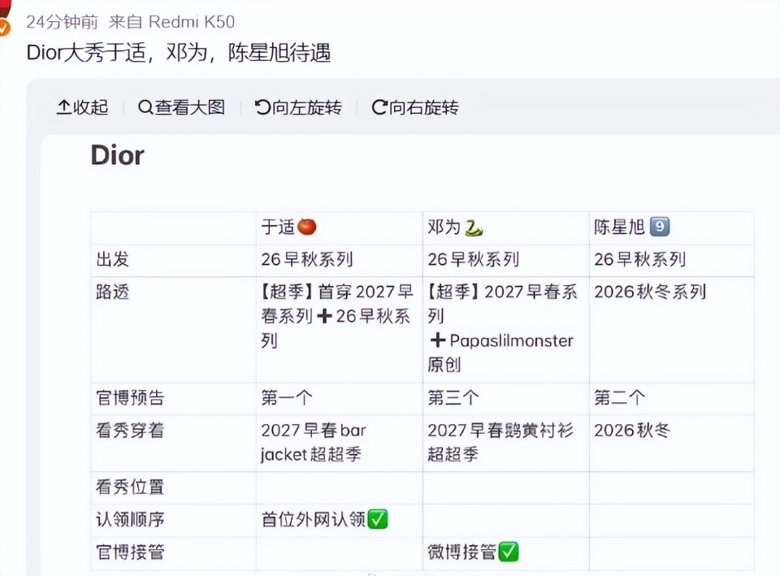This screenshot has height=576, width=780.
Task: Select the 看秀穿着 row label
Action: tap(130, 430)
